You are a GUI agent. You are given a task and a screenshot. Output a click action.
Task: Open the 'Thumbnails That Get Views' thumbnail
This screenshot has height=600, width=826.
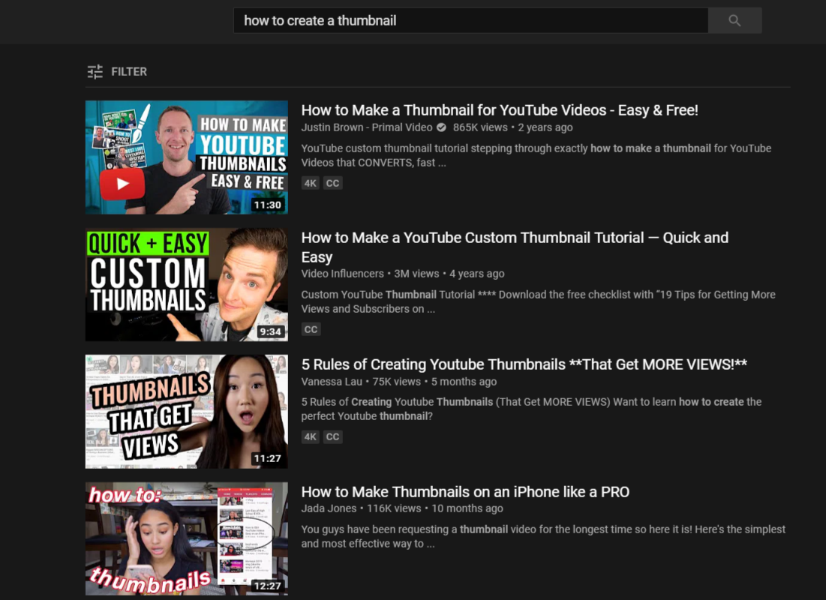click(x=187, y=412)
